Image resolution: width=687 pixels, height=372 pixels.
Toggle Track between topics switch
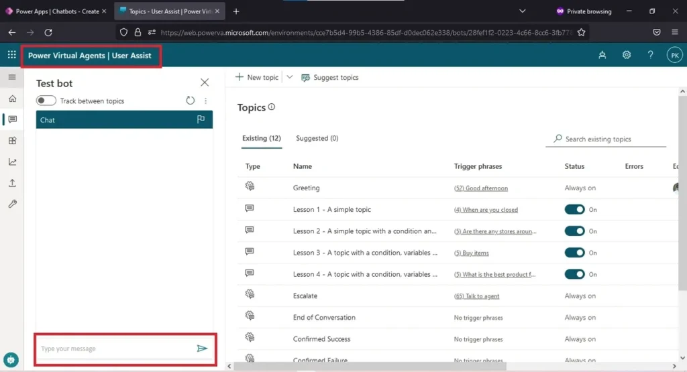pyautogui.click(x=46, y=101)
